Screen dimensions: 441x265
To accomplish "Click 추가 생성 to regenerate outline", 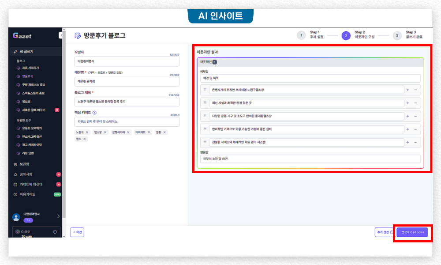I will (385, 232).
